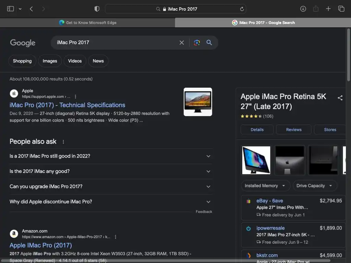Click the People also ask heading
This screenshot has height=263, width=351.
pos(33,141)
